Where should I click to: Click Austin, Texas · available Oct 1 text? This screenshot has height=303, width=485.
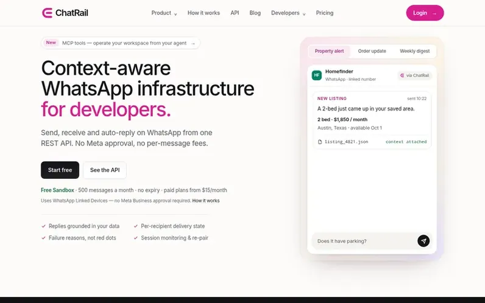(350, 128)
